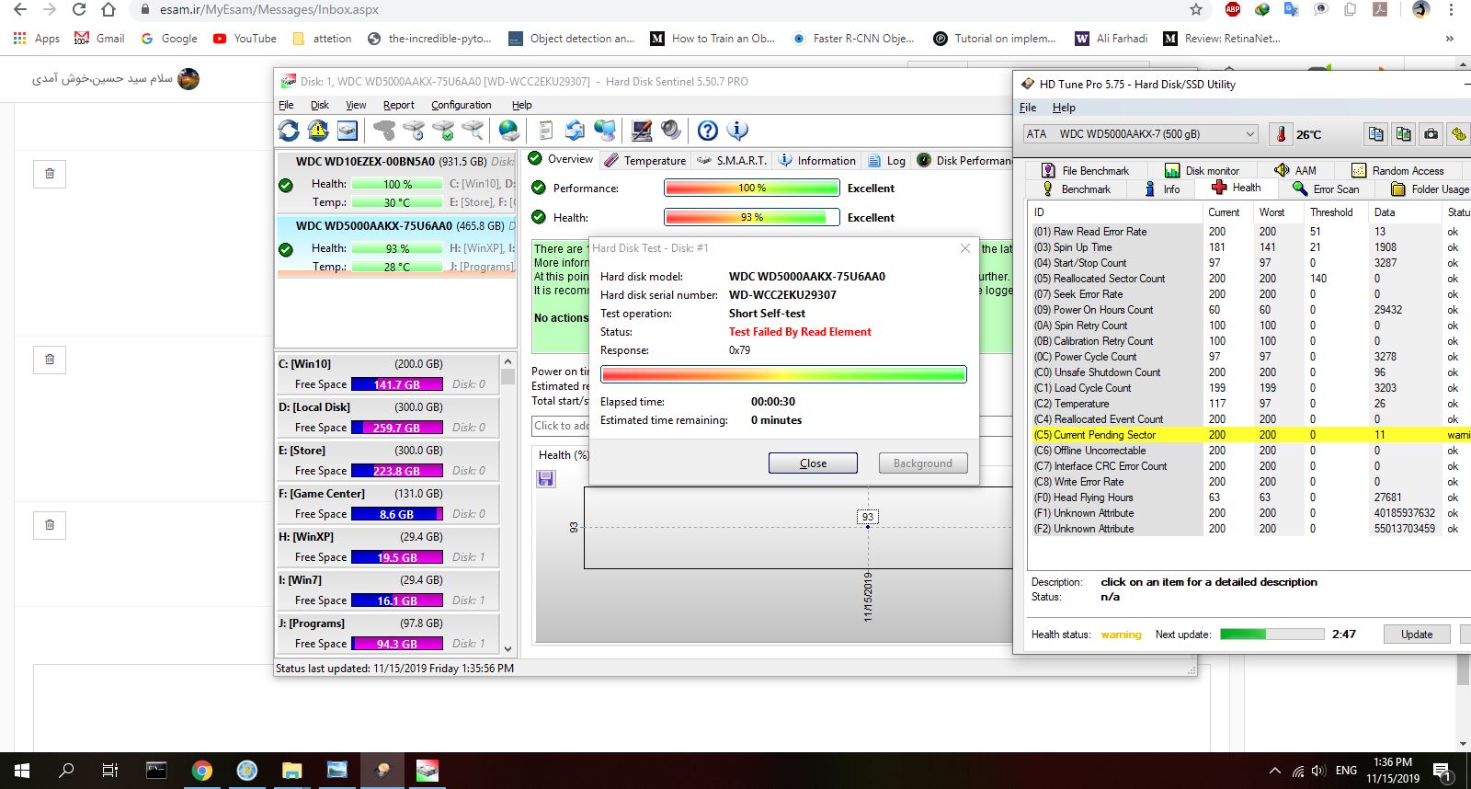Click the Performance 100 % bar
The height and width of the screenshot is (789, 1471).
click(x=752, y=189)
